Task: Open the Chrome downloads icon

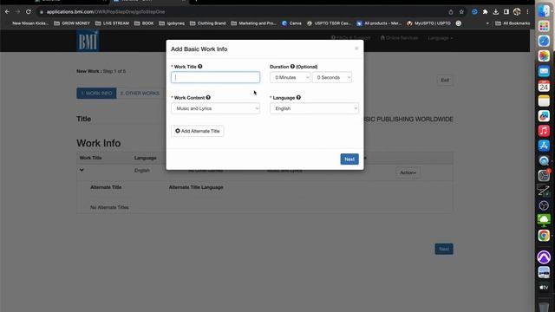Action: (496, 12)
